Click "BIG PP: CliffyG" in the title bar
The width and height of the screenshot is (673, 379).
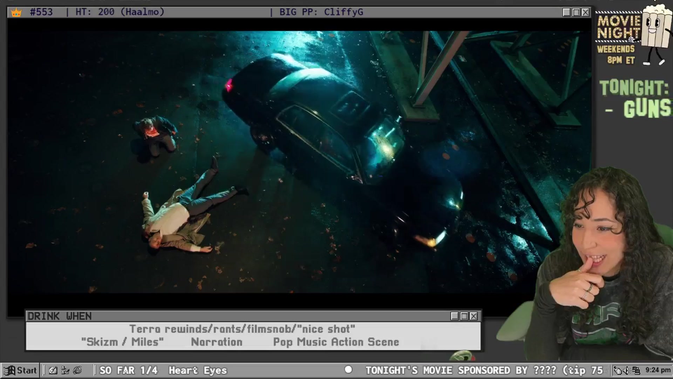tap(321, 12)
